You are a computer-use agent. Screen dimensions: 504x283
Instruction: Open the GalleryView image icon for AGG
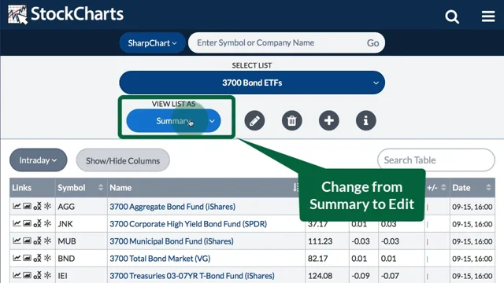27,206
